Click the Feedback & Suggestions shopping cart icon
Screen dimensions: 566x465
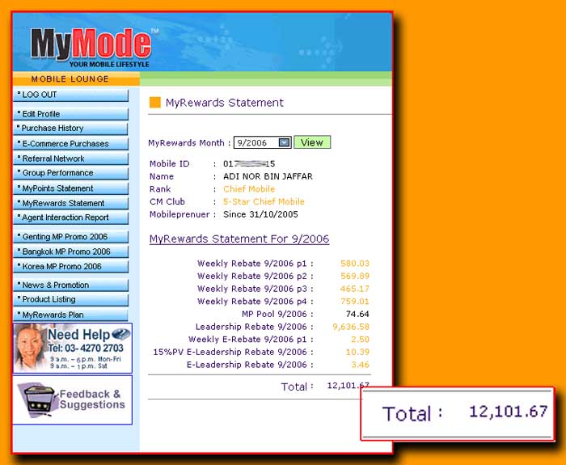click(x=37, y=400)
